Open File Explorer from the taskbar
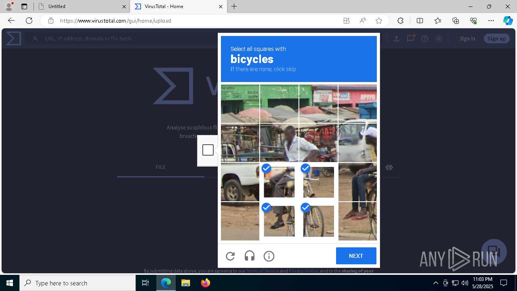The width and height of the screenshot is (517, 291). coord(185,283)
